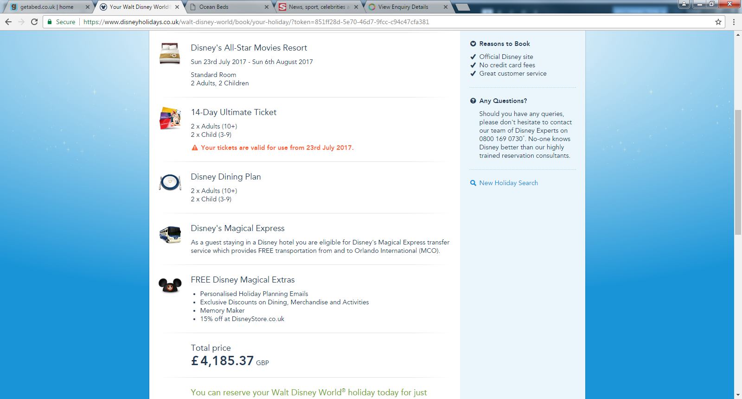
Task: Click the New Holiday Search magnifier icon
Action: tap(473, 183)
